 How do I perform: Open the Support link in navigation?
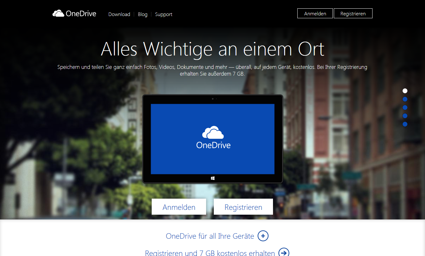[164, 14]
